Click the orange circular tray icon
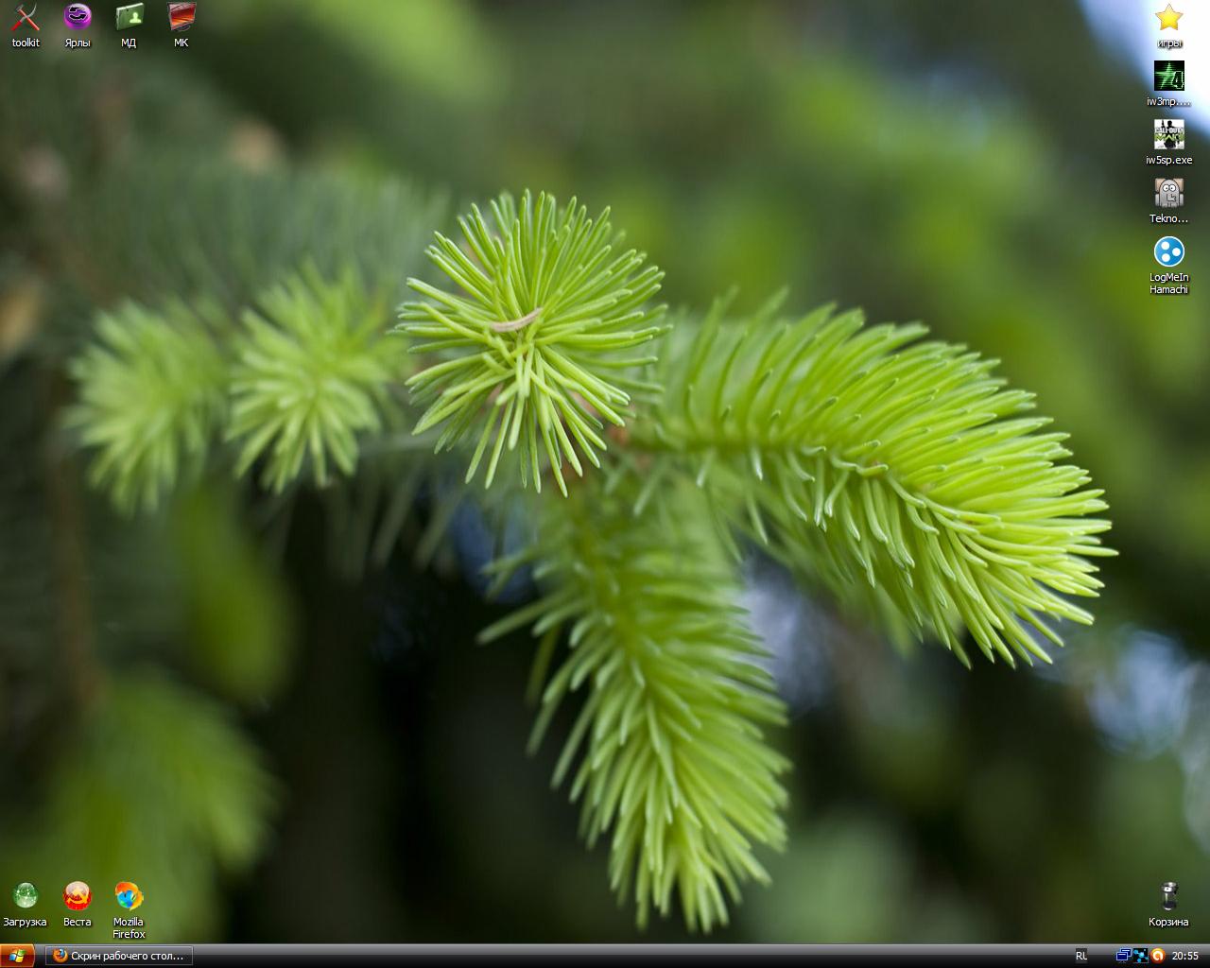1210x968 pixels. coord(1157,956)
